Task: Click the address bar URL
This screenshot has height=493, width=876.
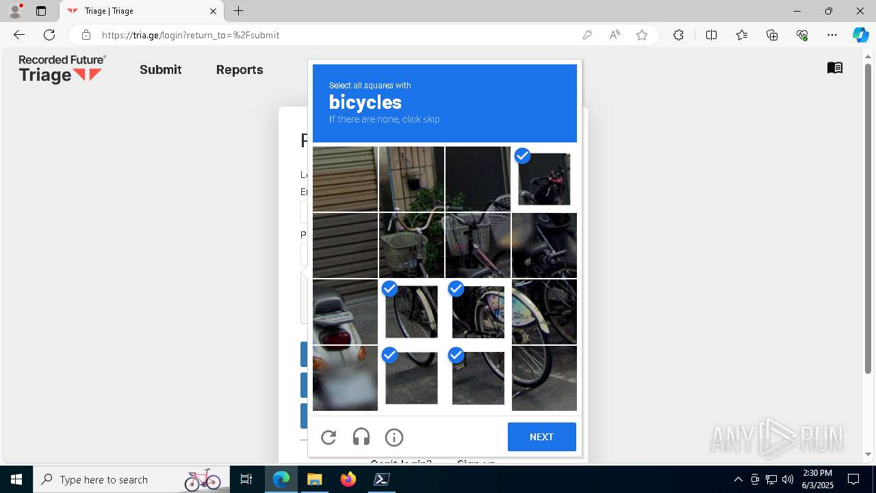Action: (190, 35)
